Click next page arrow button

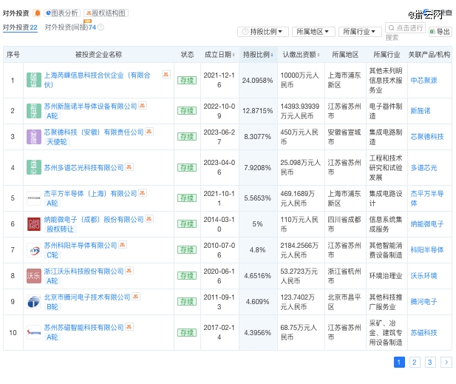[x=446, y=362]
